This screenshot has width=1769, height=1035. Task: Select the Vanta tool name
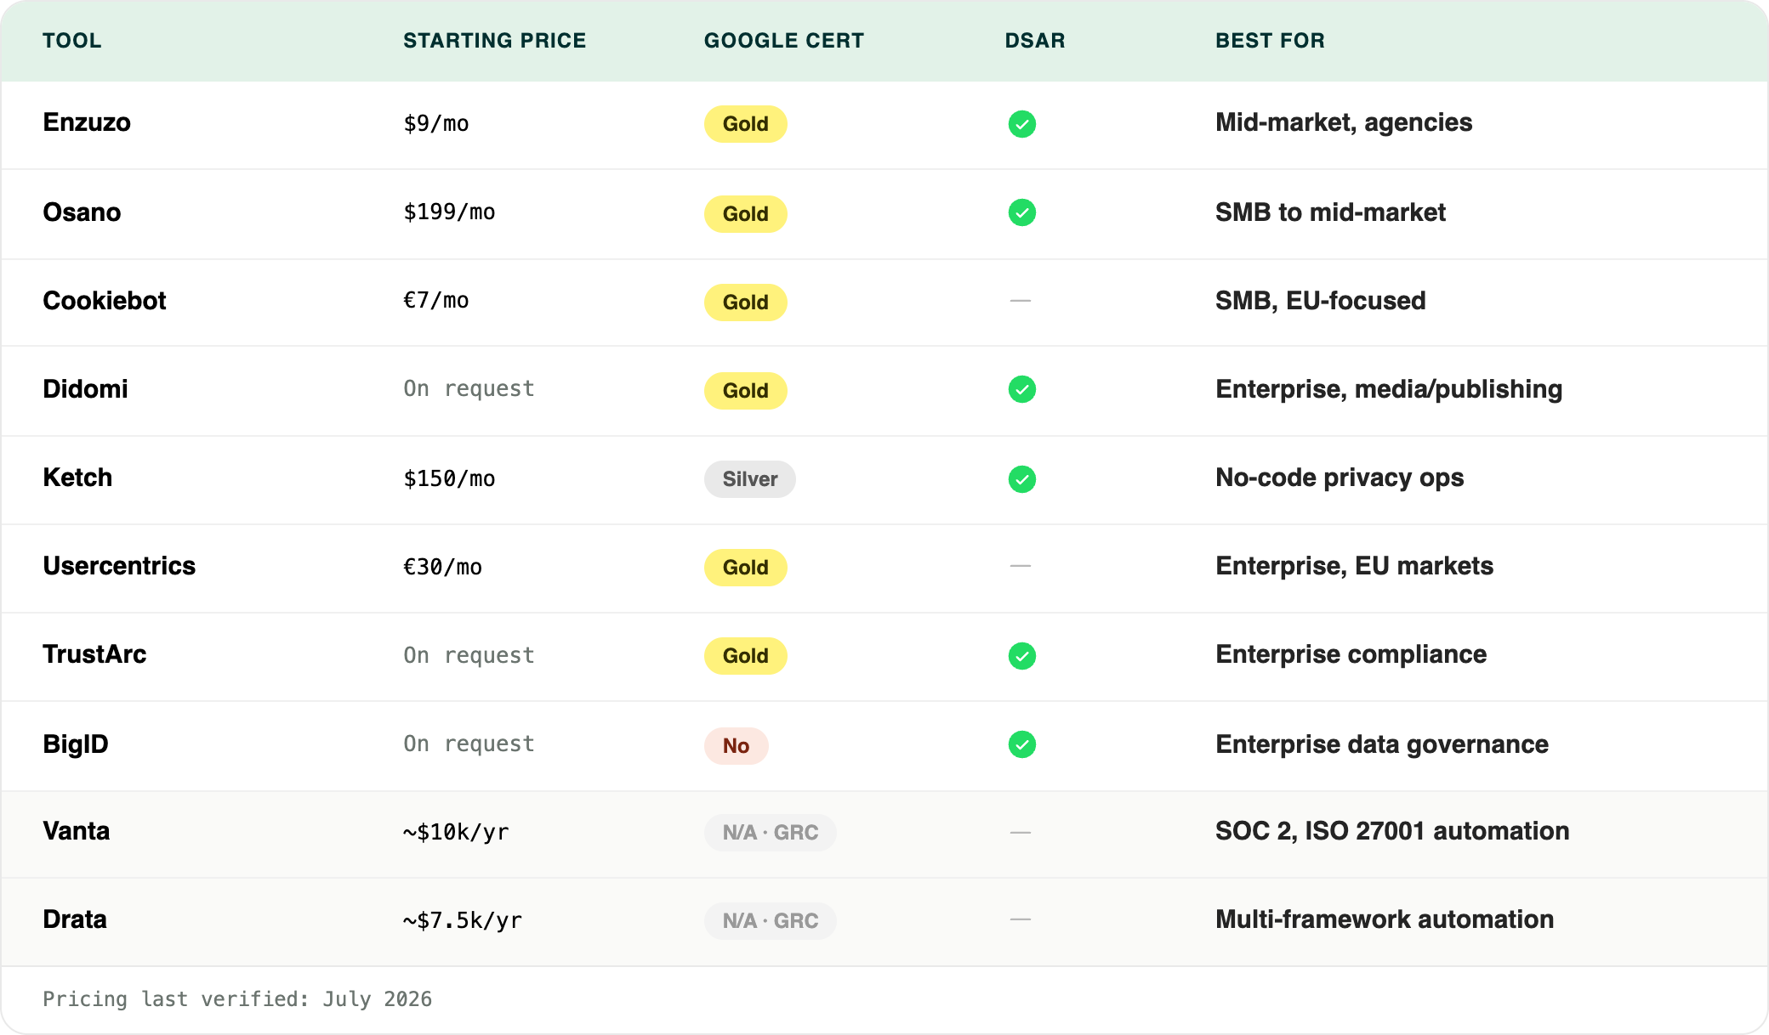pos(77,831)
